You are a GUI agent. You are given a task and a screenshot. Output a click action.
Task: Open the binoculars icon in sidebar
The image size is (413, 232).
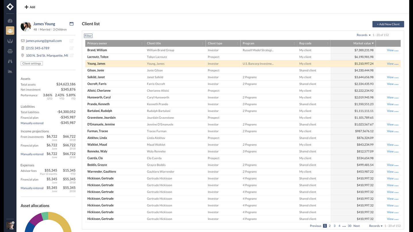10,61
